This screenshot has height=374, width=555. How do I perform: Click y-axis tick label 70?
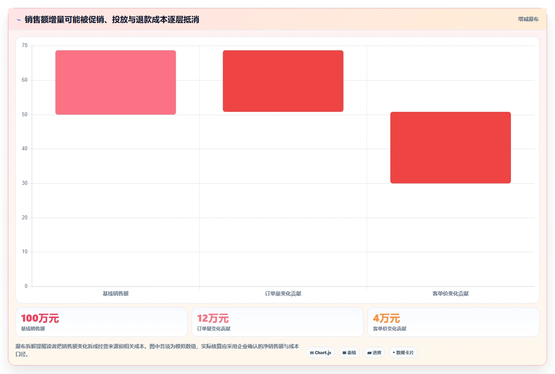(x=25, y=46)
